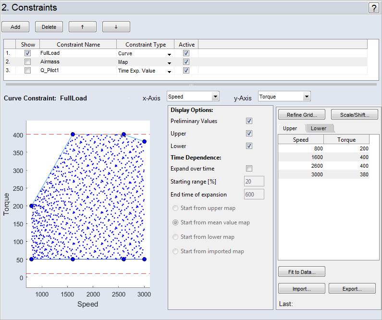Open the Scale/Shift dialog
The height and width of the screenshot is (320, 382).
coord(355,114)
